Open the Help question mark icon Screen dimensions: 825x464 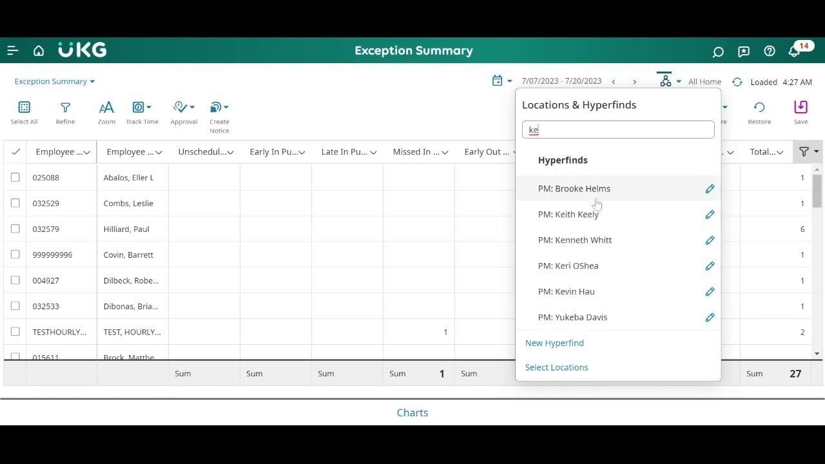[x=770, y=51]
